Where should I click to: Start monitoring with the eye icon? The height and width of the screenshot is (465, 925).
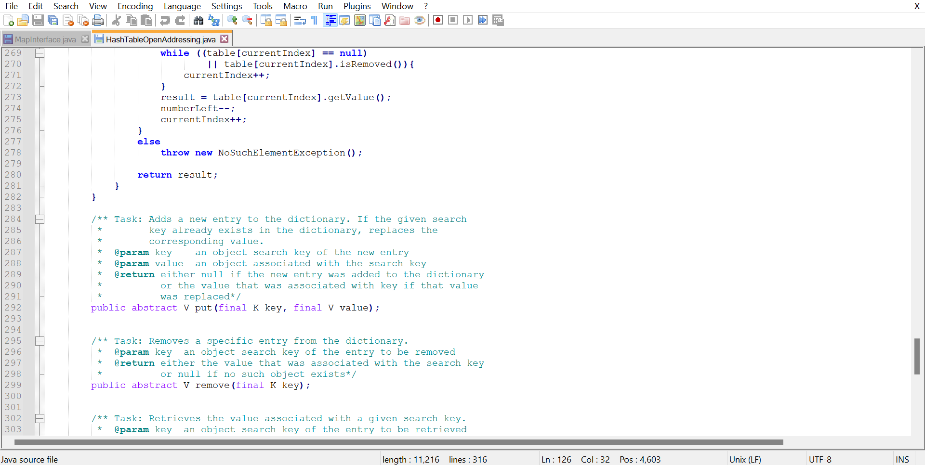[420, 20]
